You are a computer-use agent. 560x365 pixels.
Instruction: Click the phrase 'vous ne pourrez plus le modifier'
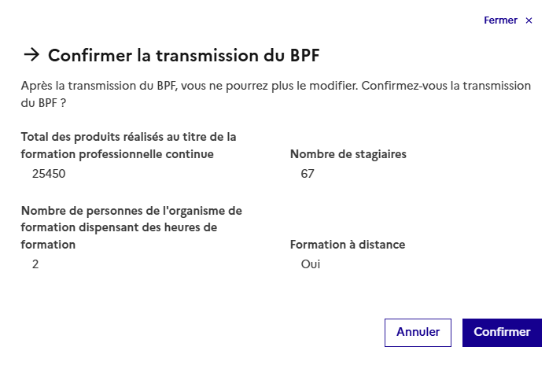point(268,85)
